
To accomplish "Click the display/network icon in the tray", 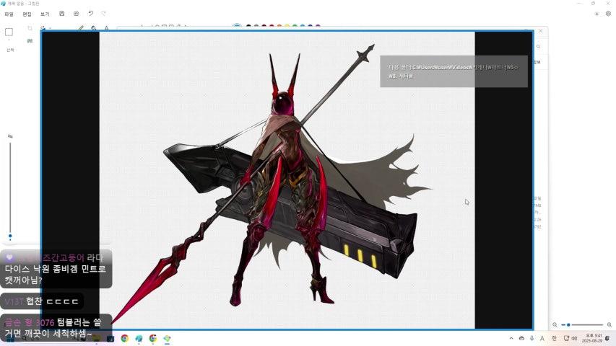I will [x=566, y=338].
